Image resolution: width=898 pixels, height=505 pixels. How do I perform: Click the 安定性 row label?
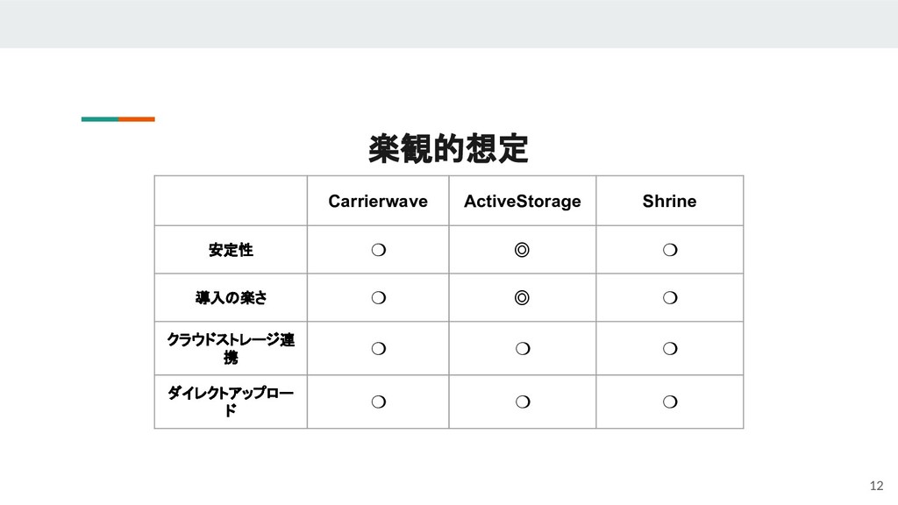click(231, 250)
